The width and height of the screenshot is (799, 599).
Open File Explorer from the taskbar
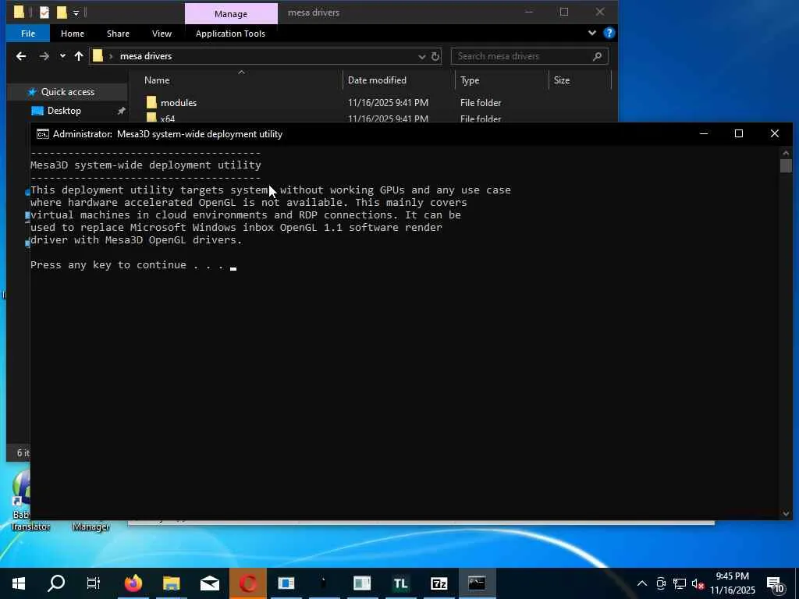tap(172, 583)
